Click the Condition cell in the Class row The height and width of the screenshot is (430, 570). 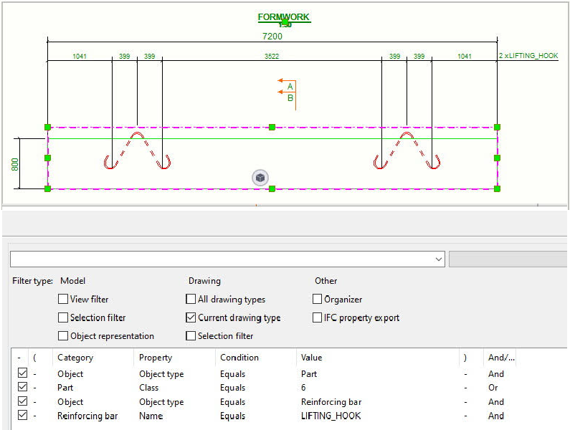(x=233, y=388)
